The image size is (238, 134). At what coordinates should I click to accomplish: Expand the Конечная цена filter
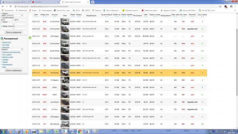tap(11, 52)
